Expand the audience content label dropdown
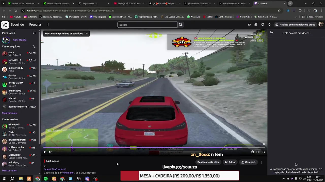325x182 pixels. tap(66, 33)
